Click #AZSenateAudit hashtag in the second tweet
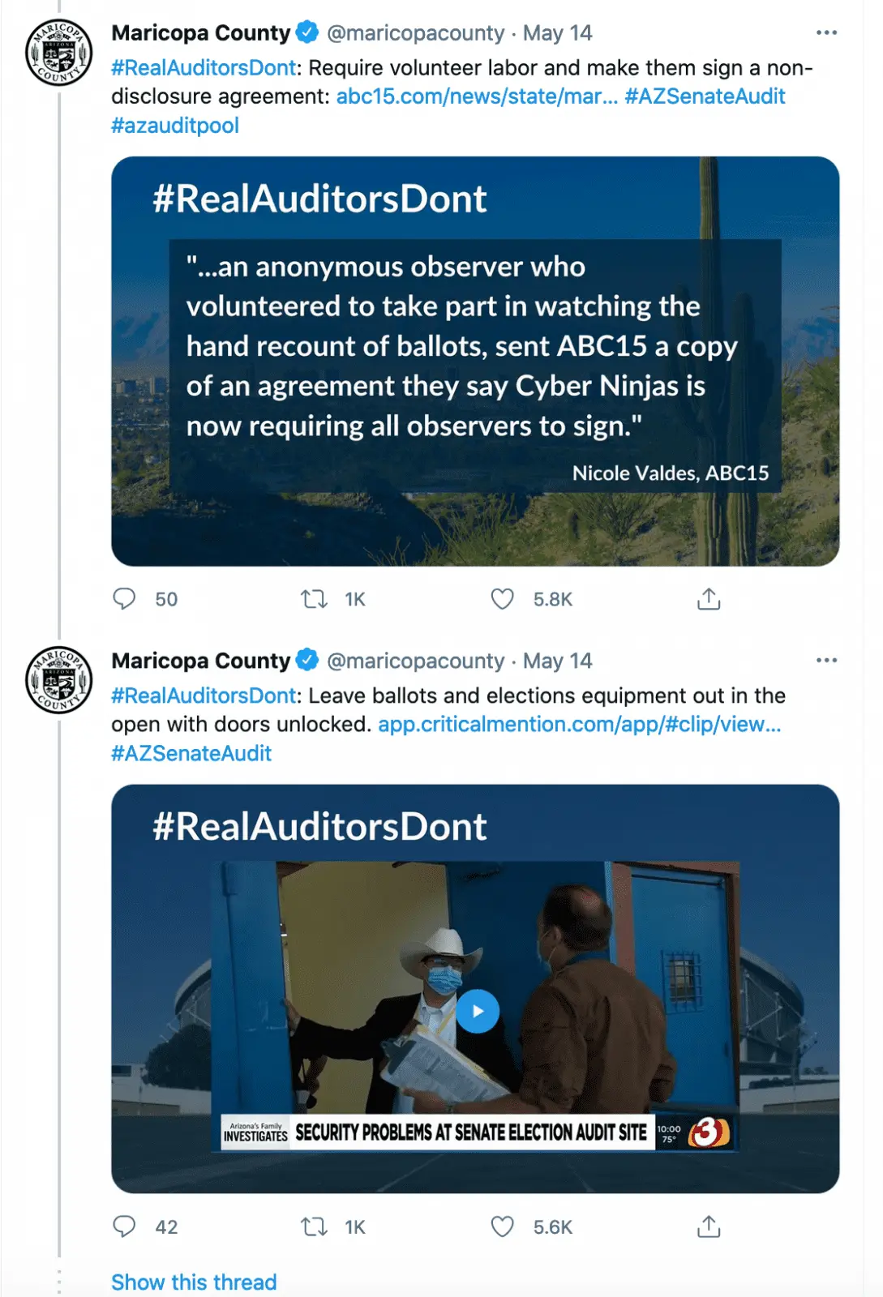Screen dimensions: 883x1297 191,753
